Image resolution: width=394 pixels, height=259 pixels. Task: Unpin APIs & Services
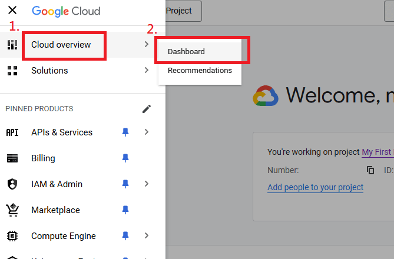tap(125, 132)
